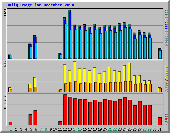Click day label 21 on the axis

110,129
